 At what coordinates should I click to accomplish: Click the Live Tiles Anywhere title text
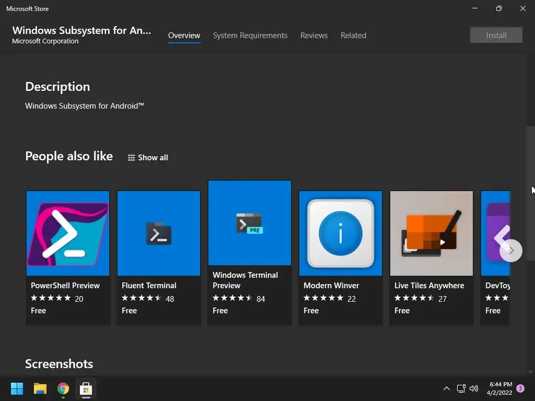[429, 286]
